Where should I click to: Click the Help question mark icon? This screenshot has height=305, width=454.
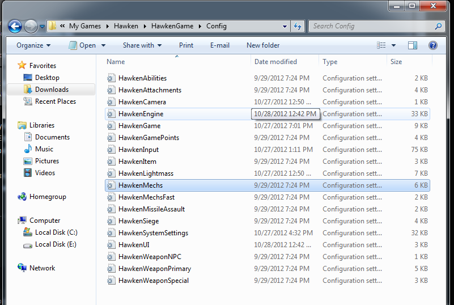tap(432, 45)
